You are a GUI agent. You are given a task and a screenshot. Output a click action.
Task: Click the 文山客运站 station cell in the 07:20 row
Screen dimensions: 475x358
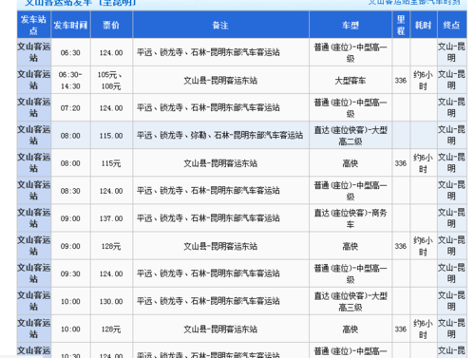(33, 107)
